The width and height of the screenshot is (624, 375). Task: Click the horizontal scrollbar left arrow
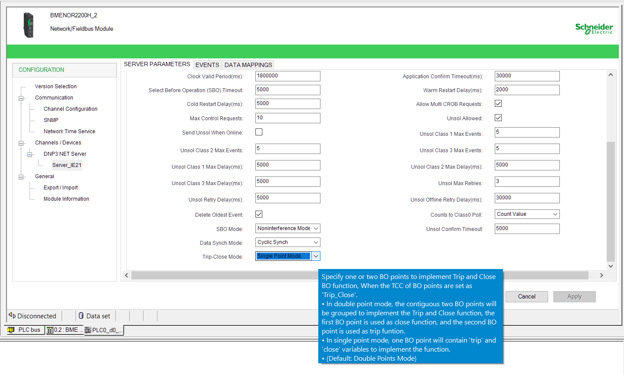point(127,275)
